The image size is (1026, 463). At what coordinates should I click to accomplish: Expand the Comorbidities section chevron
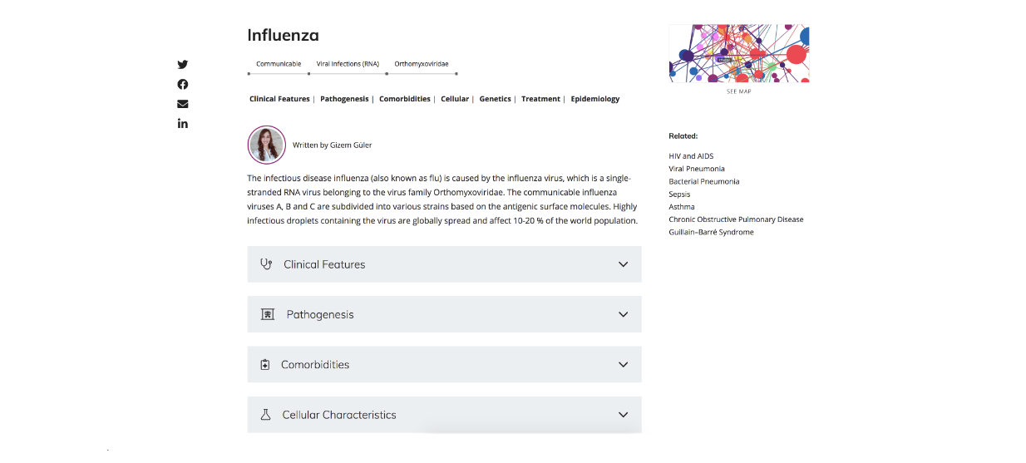(x=624, y=365)
